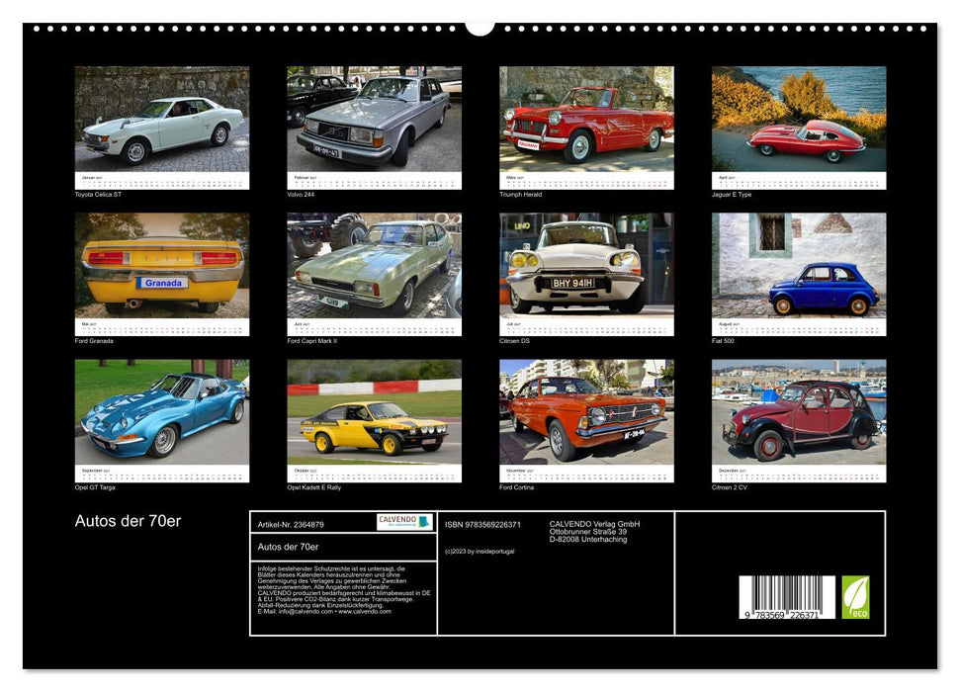Screen dimensions: 960x692
Task: Click the 'Toyota Celica ST' caption
Action: [x=98, y=195]
